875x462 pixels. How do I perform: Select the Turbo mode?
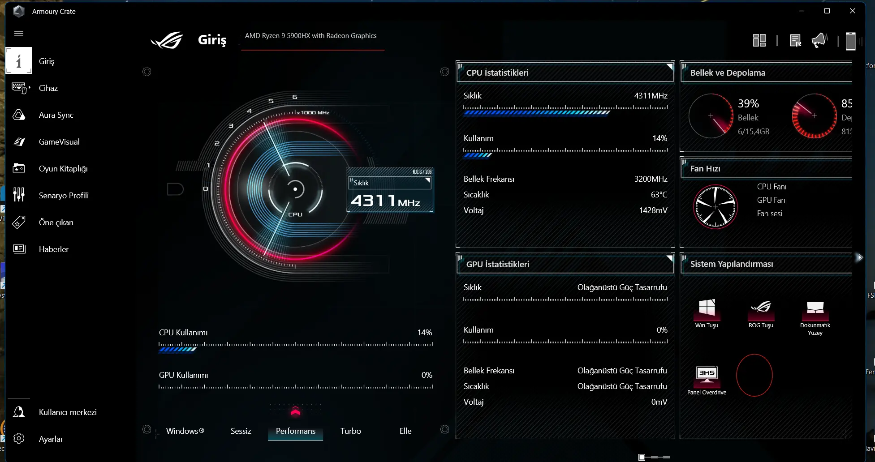tap(350, 431)
